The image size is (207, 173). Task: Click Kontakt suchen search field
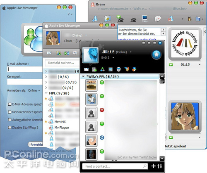pyautogui.click(x=63, y=63)
